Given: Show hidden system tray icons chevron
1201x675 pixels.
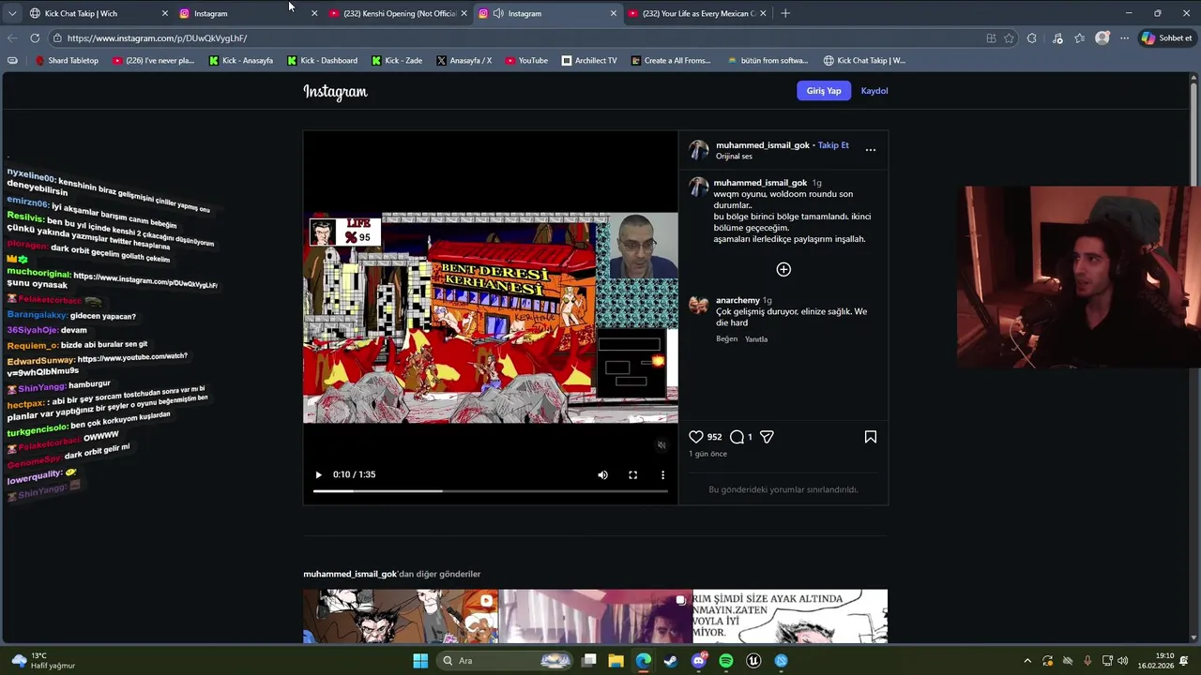Looking at the screenshot, I should tap(1027, 661).
